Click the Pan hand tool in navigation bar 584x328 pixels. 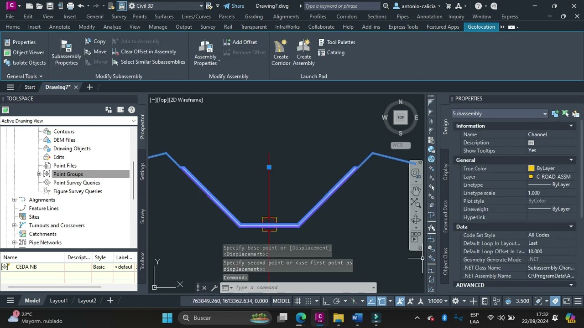click(x=415, y=190)
